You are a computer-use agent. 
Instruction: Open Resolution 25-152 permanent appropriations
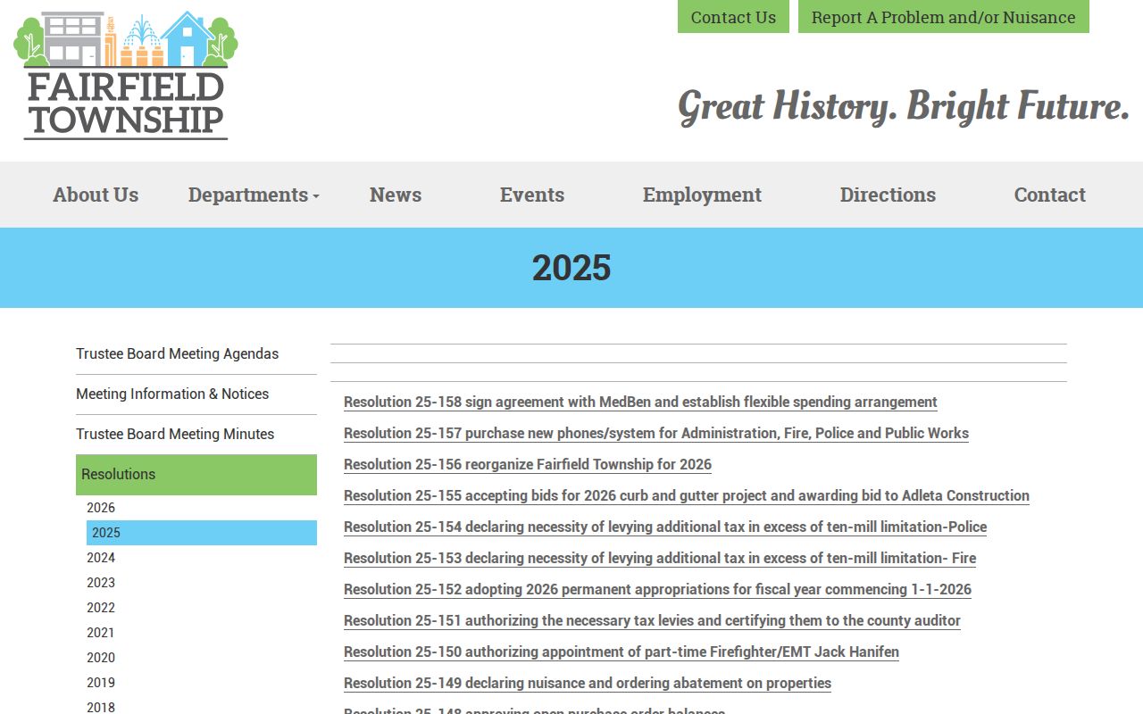pos(657,590)
